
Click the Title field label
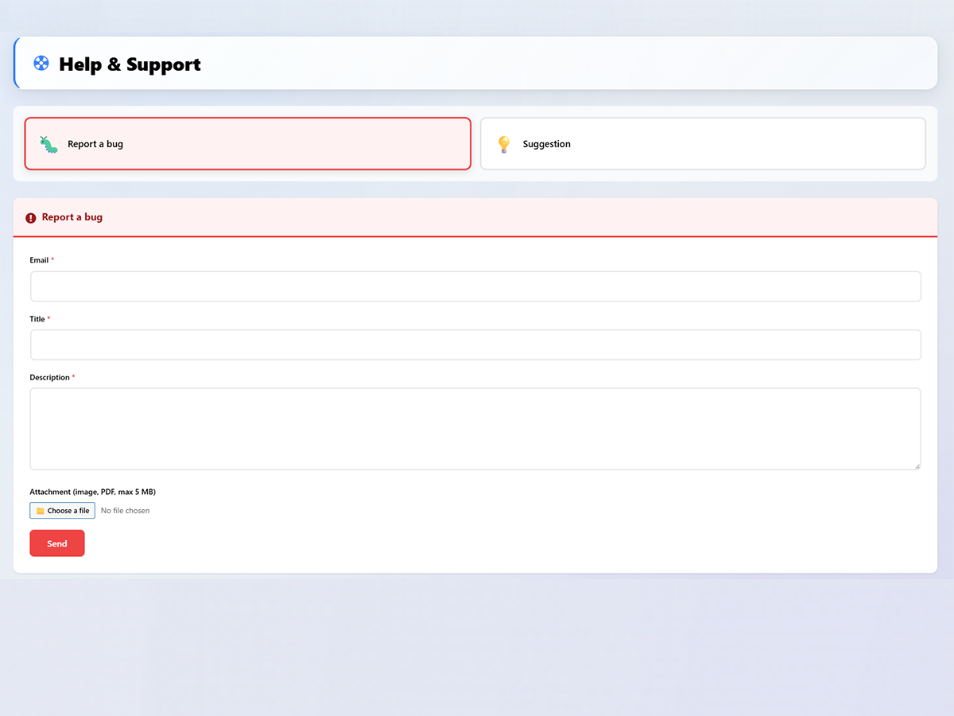pos(37,318)
